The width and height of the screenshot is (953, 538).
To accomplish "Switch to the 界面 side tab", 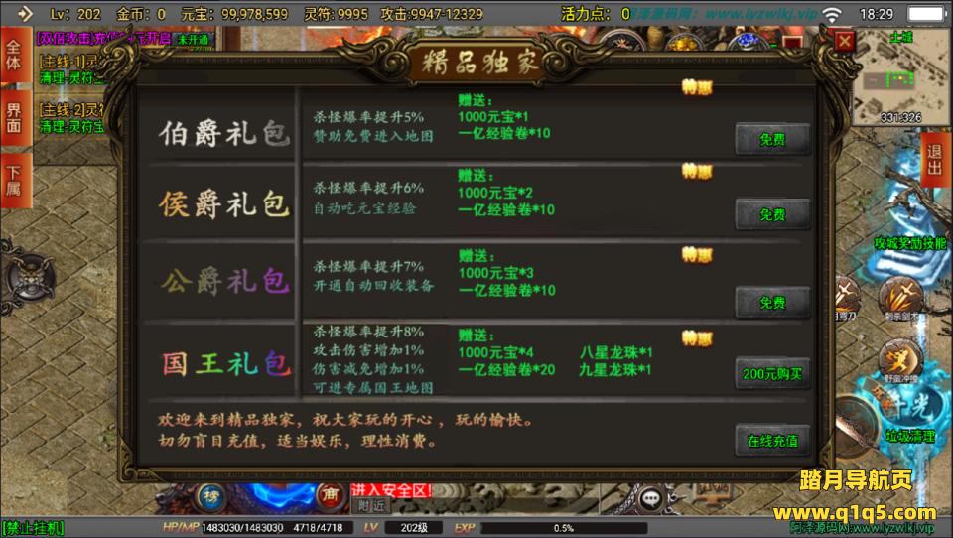I will pos(15,118).
